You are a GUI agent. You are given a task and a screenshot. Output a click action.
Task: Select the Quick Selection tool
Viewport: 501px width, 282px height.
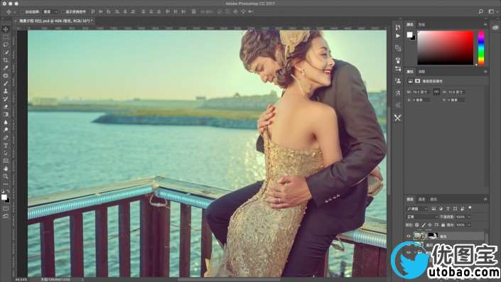[x=6, y=53]
